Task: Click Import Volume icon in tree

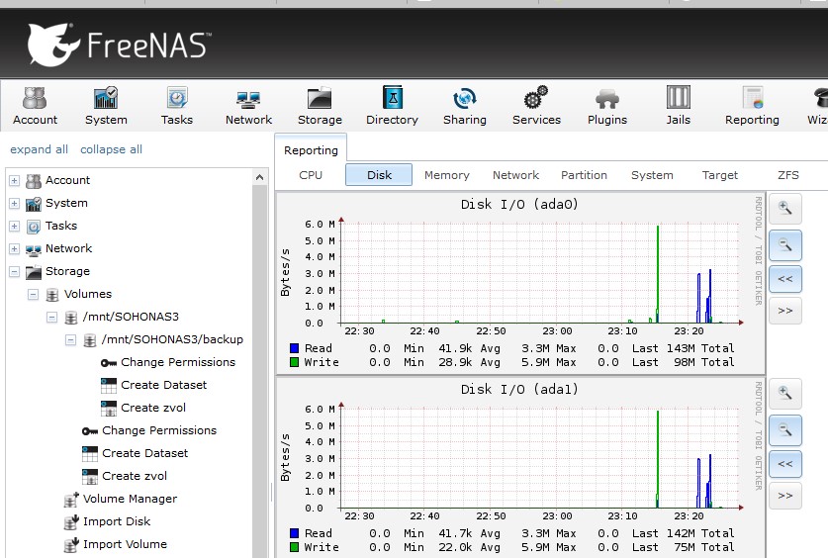Action: [x=71, y=544]
